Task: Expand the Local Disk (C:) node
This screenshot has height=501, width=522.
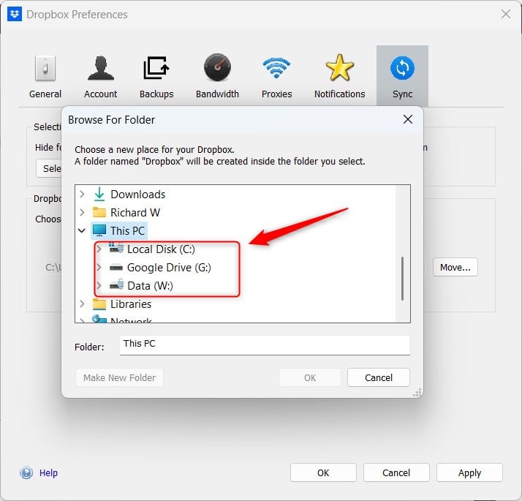Action: pyautogui.click(x=99, y=249)
